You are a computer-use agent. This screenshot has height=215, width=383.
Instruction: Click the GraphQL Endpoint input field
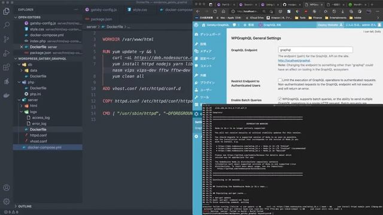pos(315,50)
